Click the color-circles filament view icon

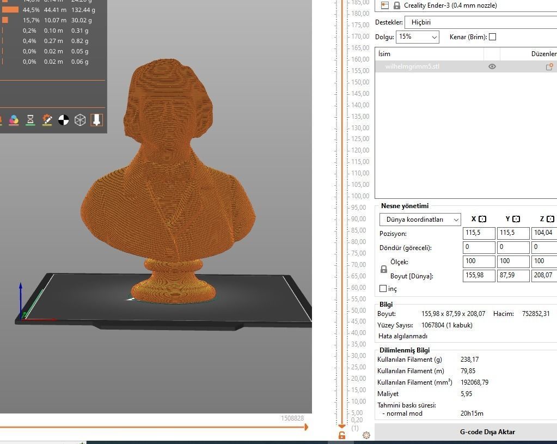[14, 120]
